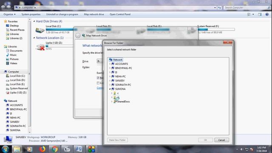Click the OK button in Browse For Folder
The width and height of the screenshot is (272, 153).
tap(205, 140)
